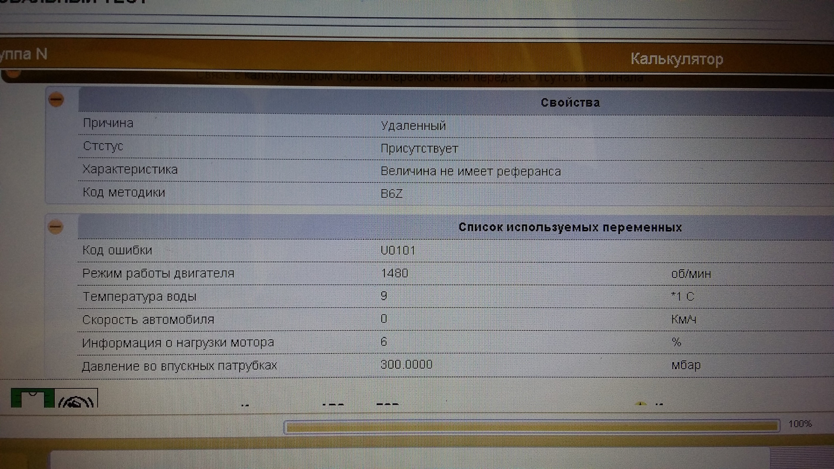834x469 pixels.
Task: Select the error code U0101
Action: click(x=398, y=250)
